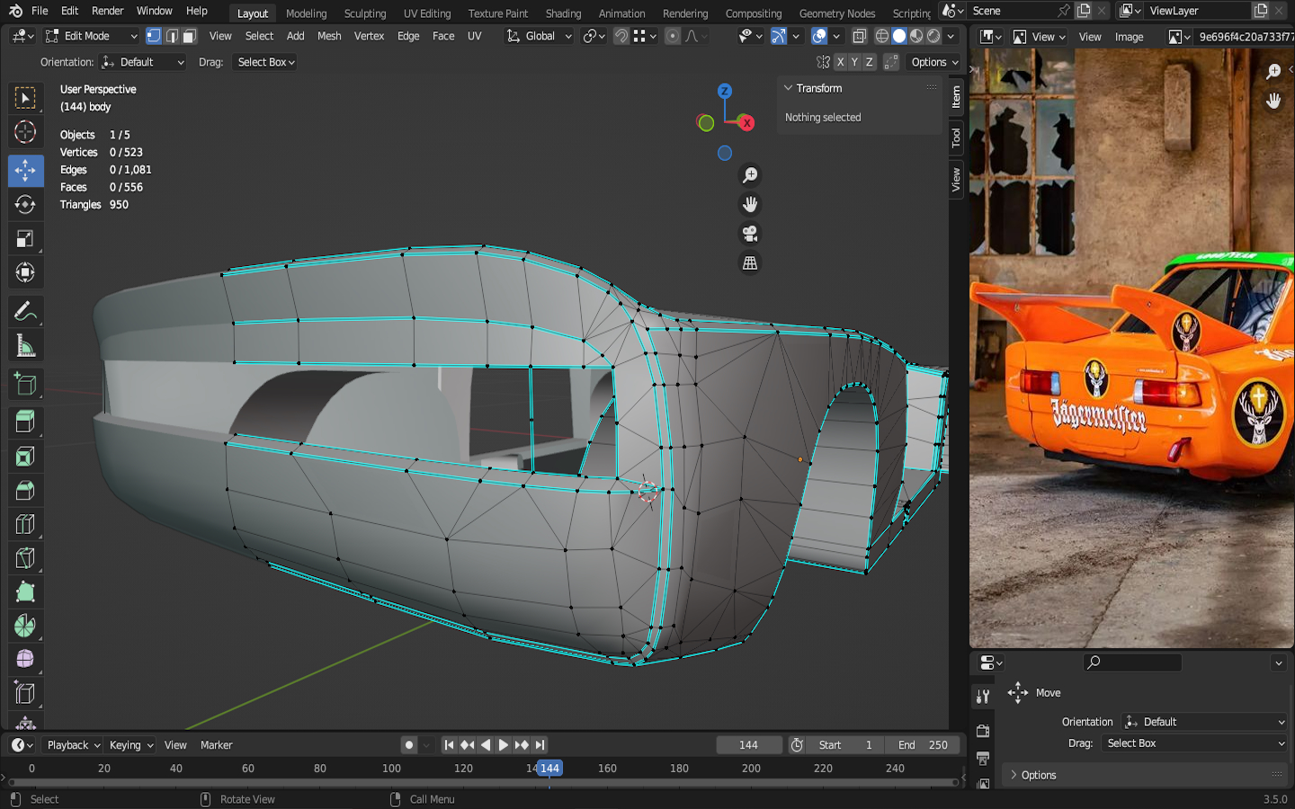This screenshot has height=809, width=1295.
Task: Click the End frame field
Action: click(922, 745)
